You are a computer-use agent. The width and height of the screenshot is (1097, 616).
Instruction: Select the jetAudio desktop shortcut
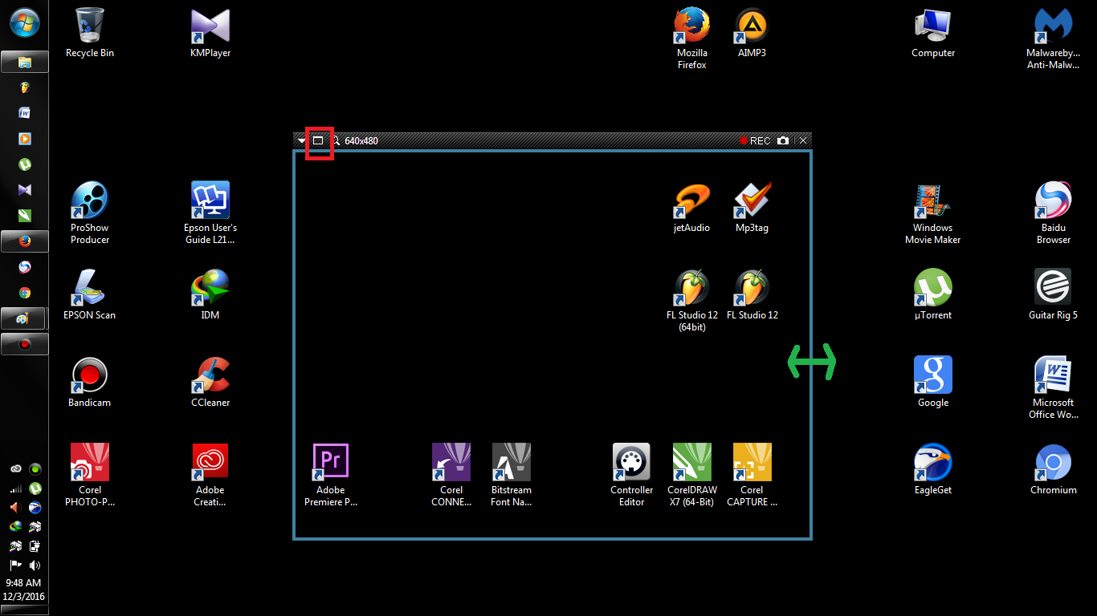[x=692, y=208]
